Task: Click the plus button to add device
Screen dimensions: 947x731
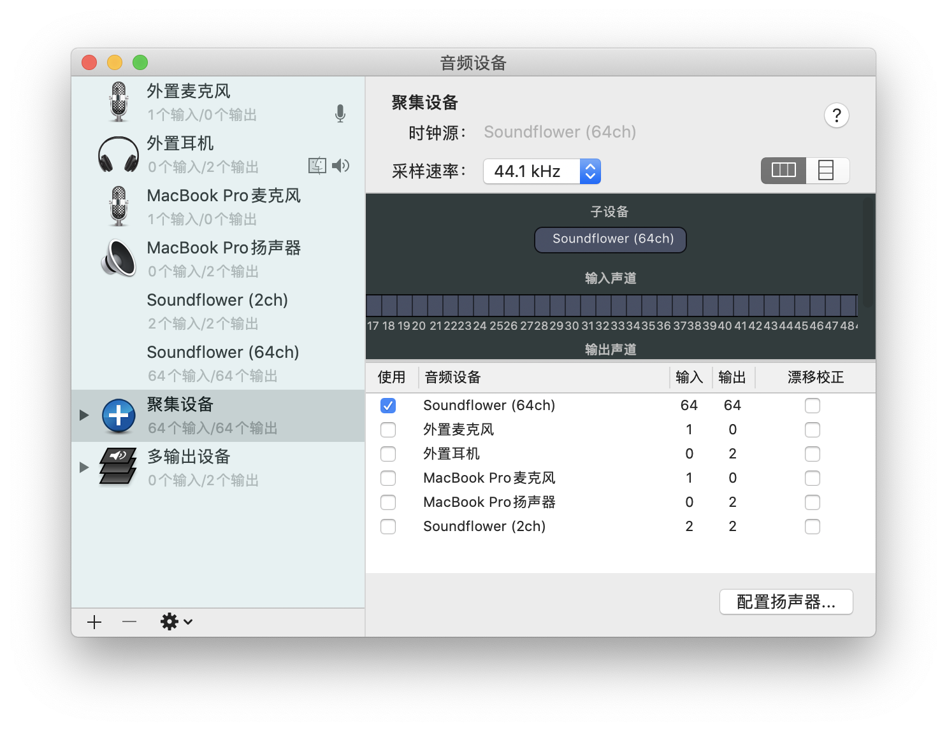Action: coord(94,622)
